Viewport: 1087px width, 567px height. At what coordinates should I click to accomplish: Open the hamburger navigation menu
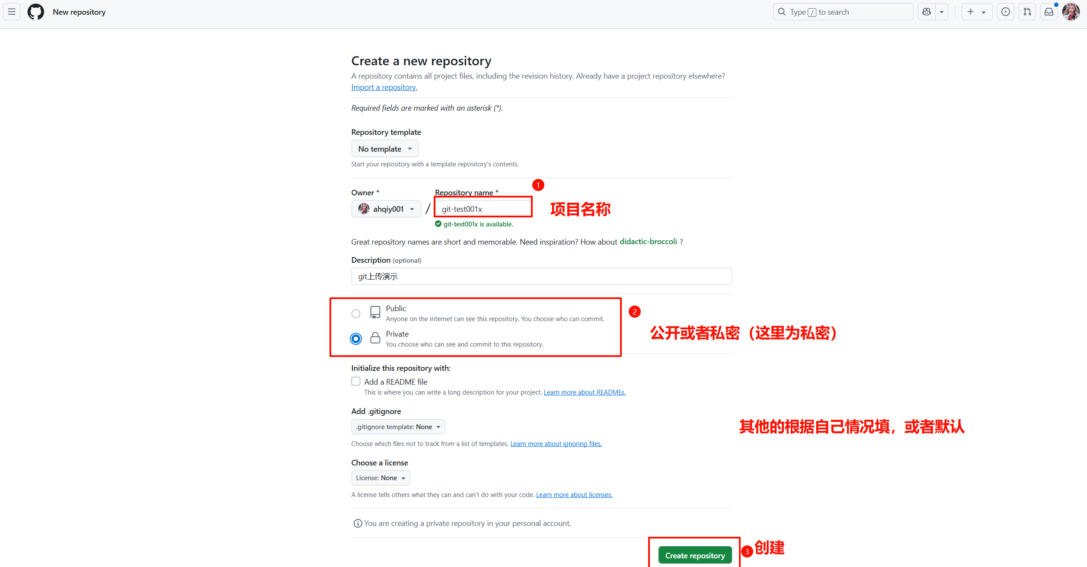coord(12,12)
